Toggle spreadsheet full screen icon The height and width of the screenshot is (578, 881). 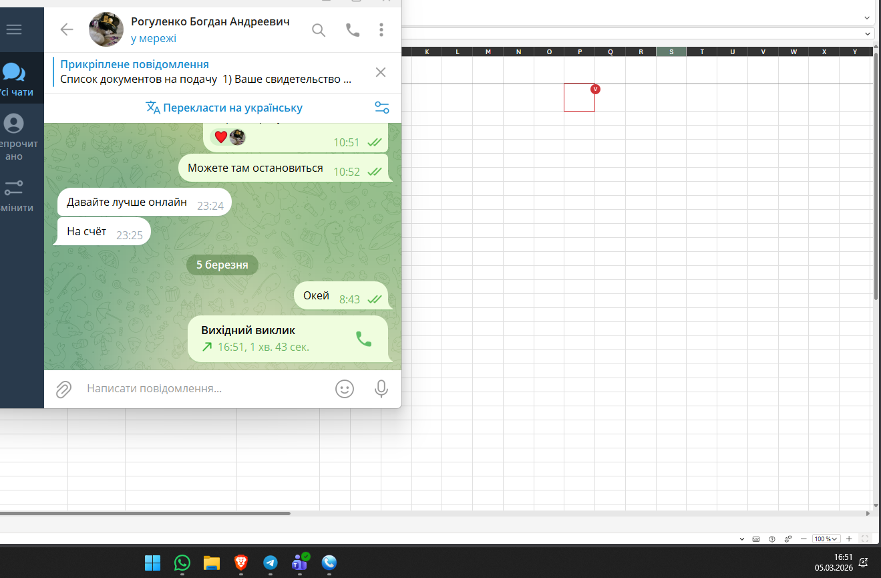865,539
